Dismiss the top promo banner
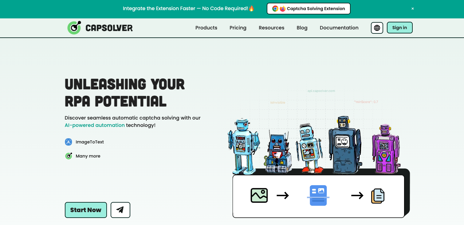Viewport: 464px width, 225px height. click(x=413, y=9)
